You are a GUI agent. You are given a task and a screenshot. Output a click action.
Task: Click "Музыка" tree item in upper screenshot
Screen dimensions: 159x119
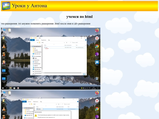click(x=35, y=66)
